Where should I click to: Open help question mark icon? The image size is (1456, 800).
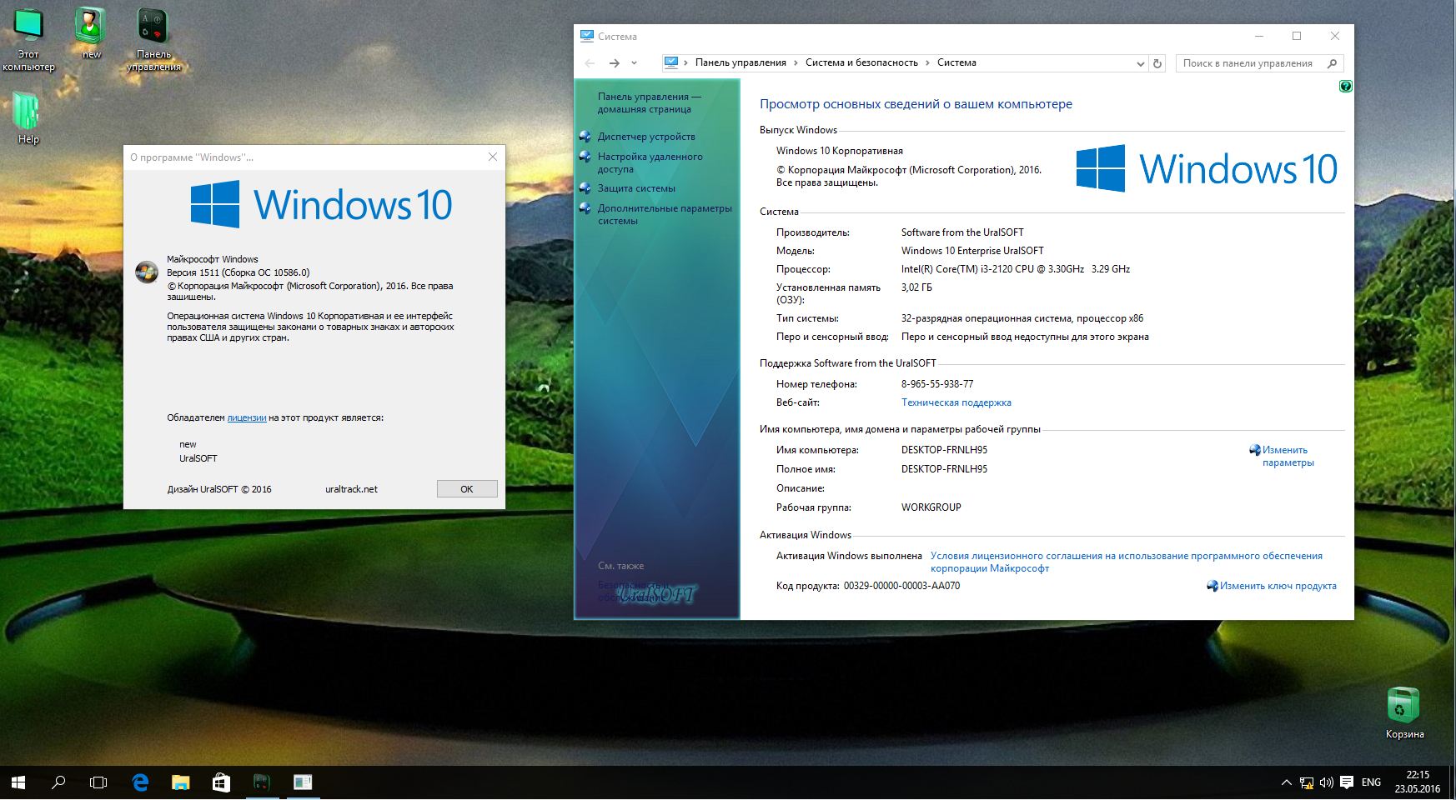1345,86
